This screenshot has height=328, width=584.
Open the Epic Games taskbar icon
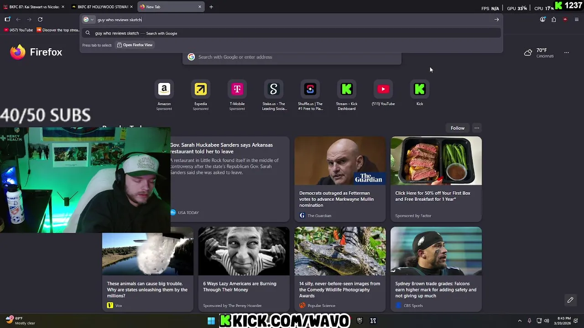pyautogui.click(x=360, y=321)
